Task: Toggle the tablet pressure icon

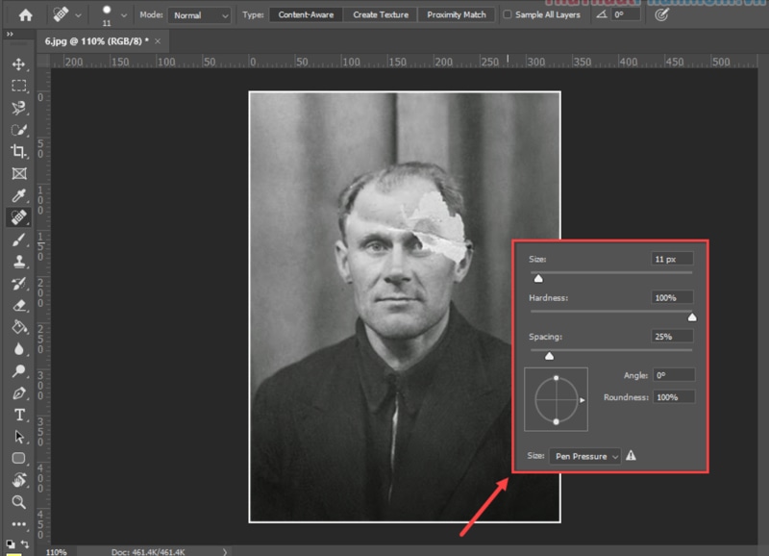Action: pyautogui.click(x=662, y=14)
